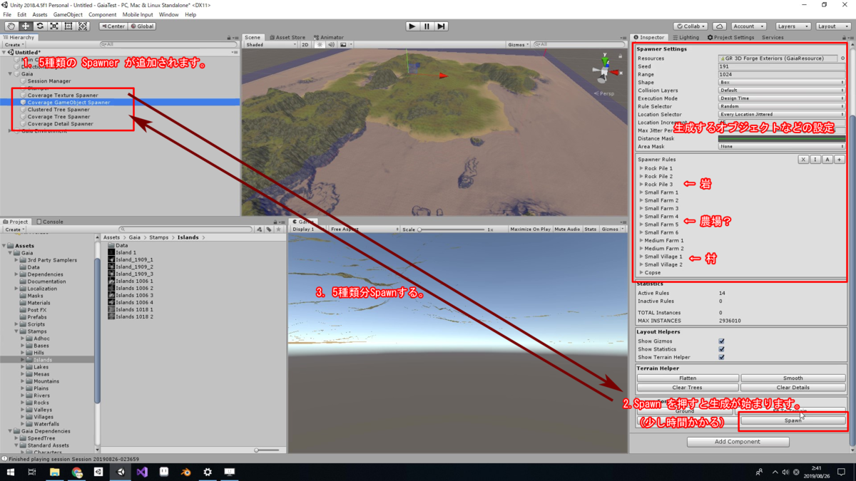856x481 pixels.
Task: Toggle Stats in Game view
Action: 591,229
